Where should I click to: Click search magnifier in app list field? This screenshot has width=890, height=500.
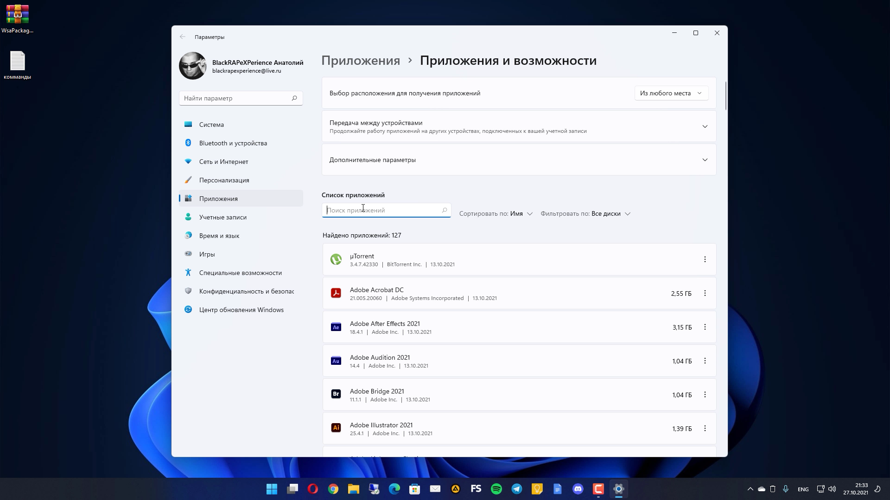coord(444,210)
